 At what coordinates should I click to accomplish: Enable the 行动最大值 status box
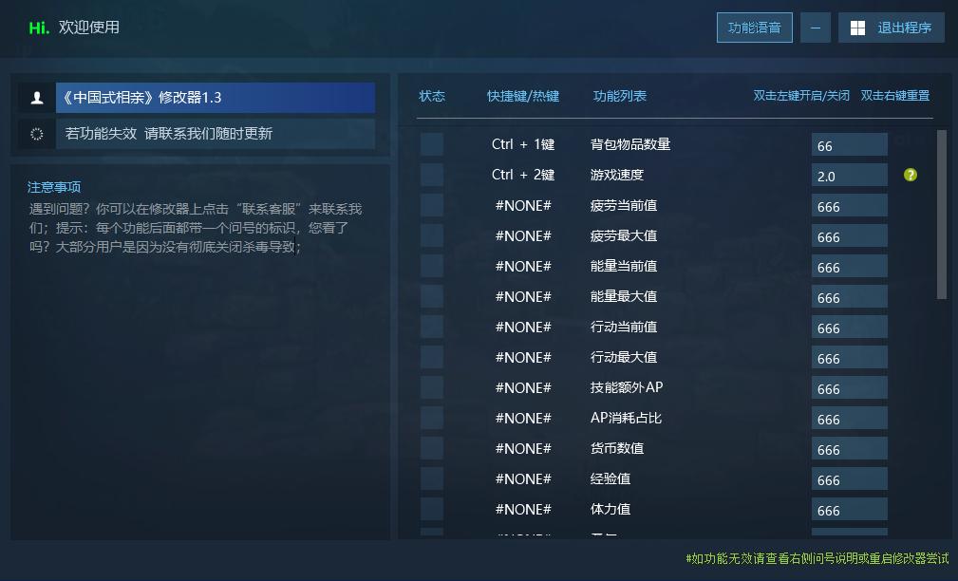(432, 357)
